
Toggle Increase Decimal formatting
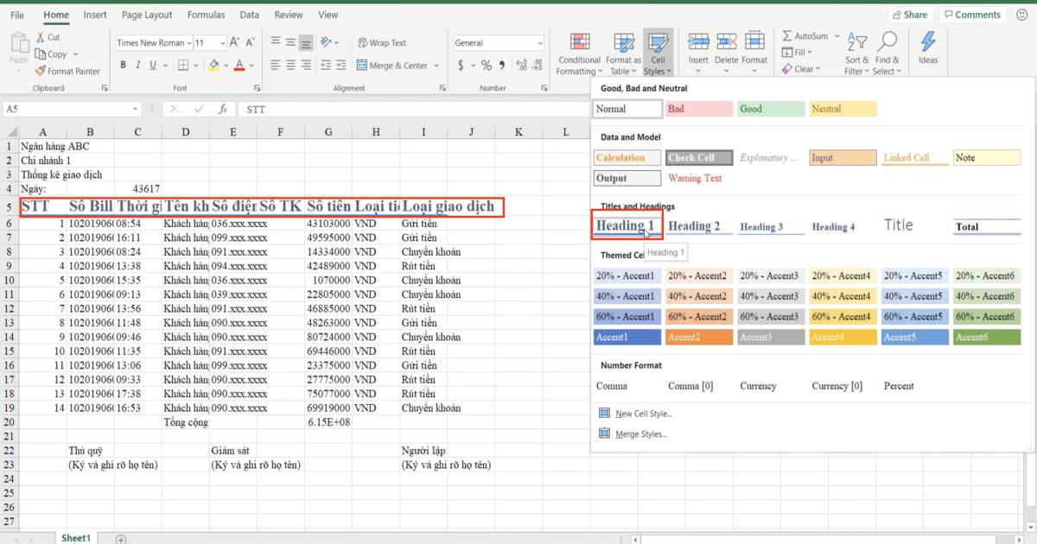(521, 64)
